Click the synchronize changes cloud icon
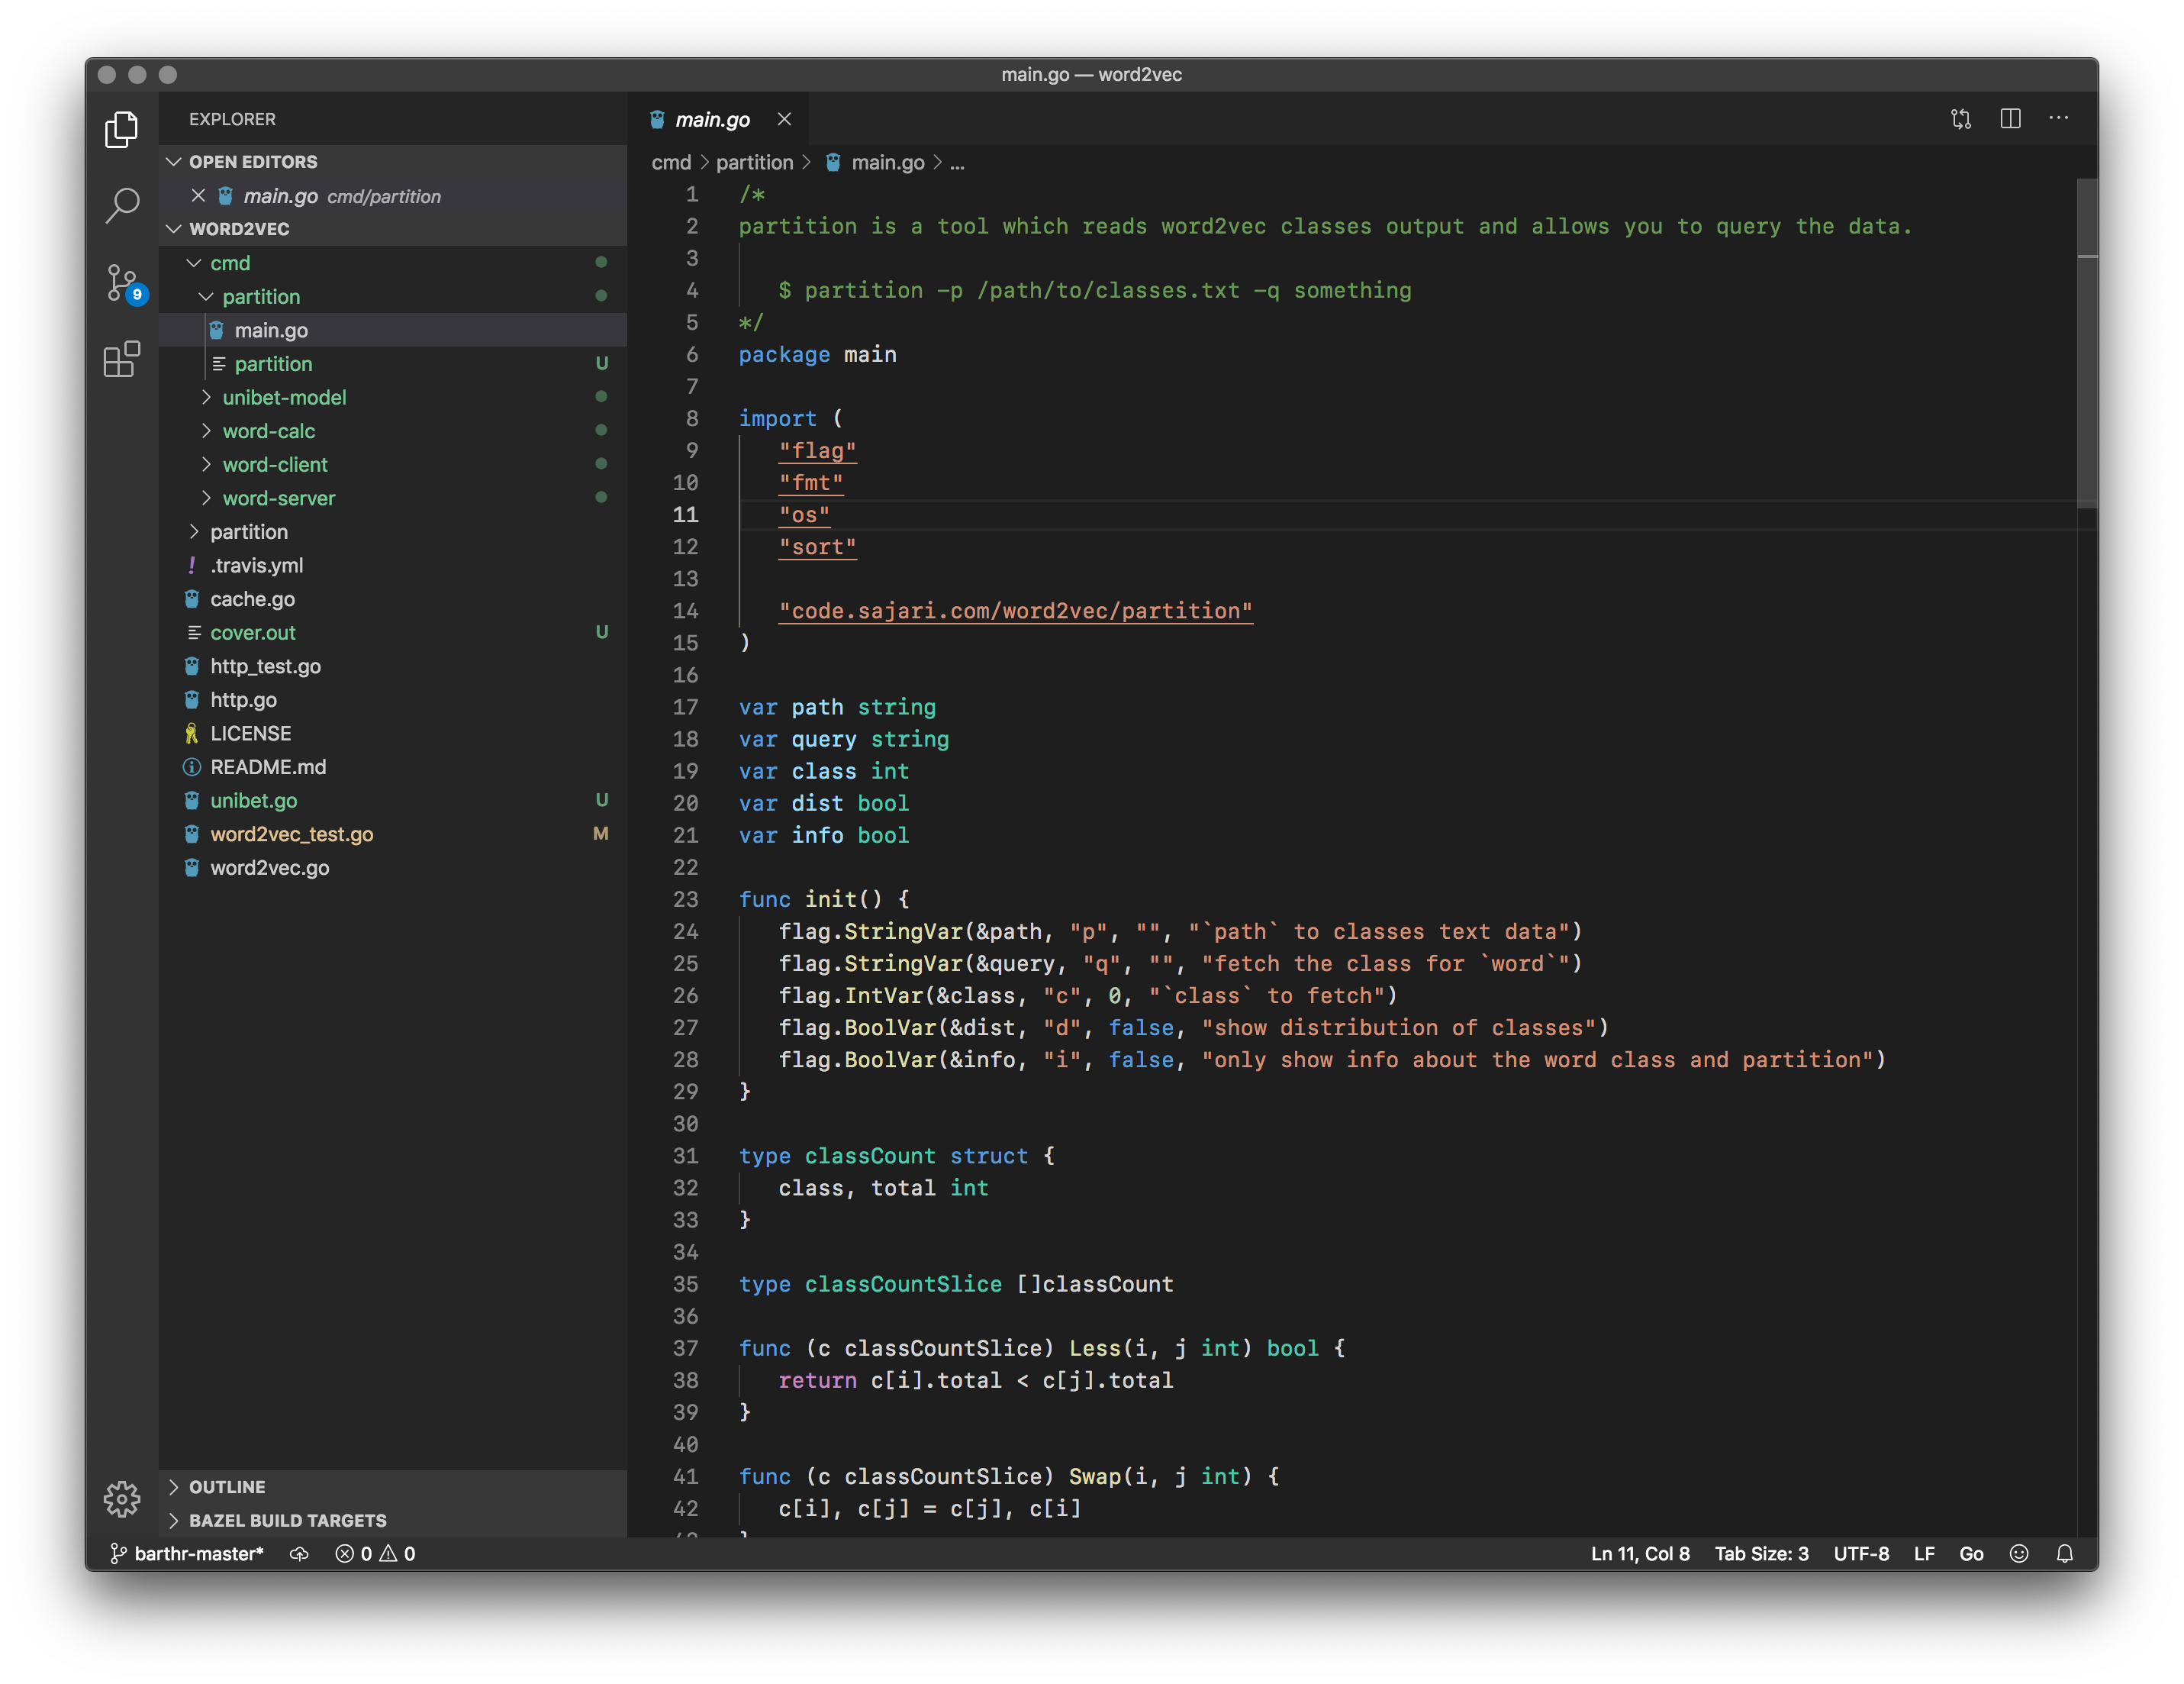Image resolution: width=2184 pixels, height=1684 pixels. click(x=299, y=1553)
